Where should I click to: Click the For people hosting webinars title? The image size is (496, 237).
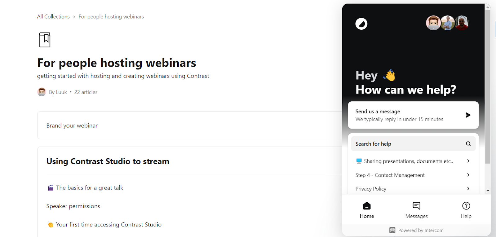click(x=117, y=63)
